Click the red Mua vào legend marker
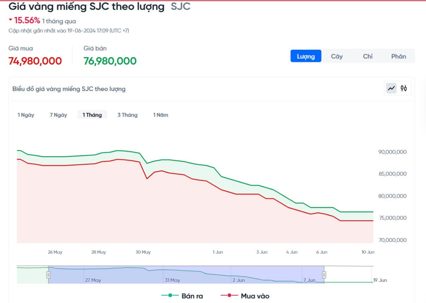 coord(229,296)
